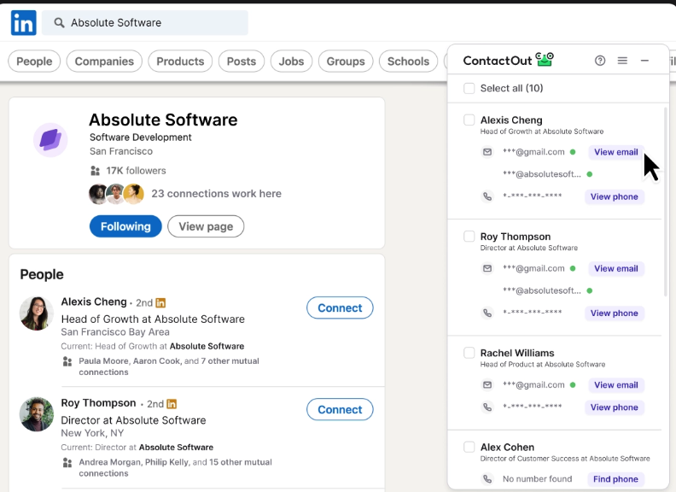Viewport: 676px width, 492px height.
Task: Open Roy Thompson's name link in People
Action: [98, 402]
